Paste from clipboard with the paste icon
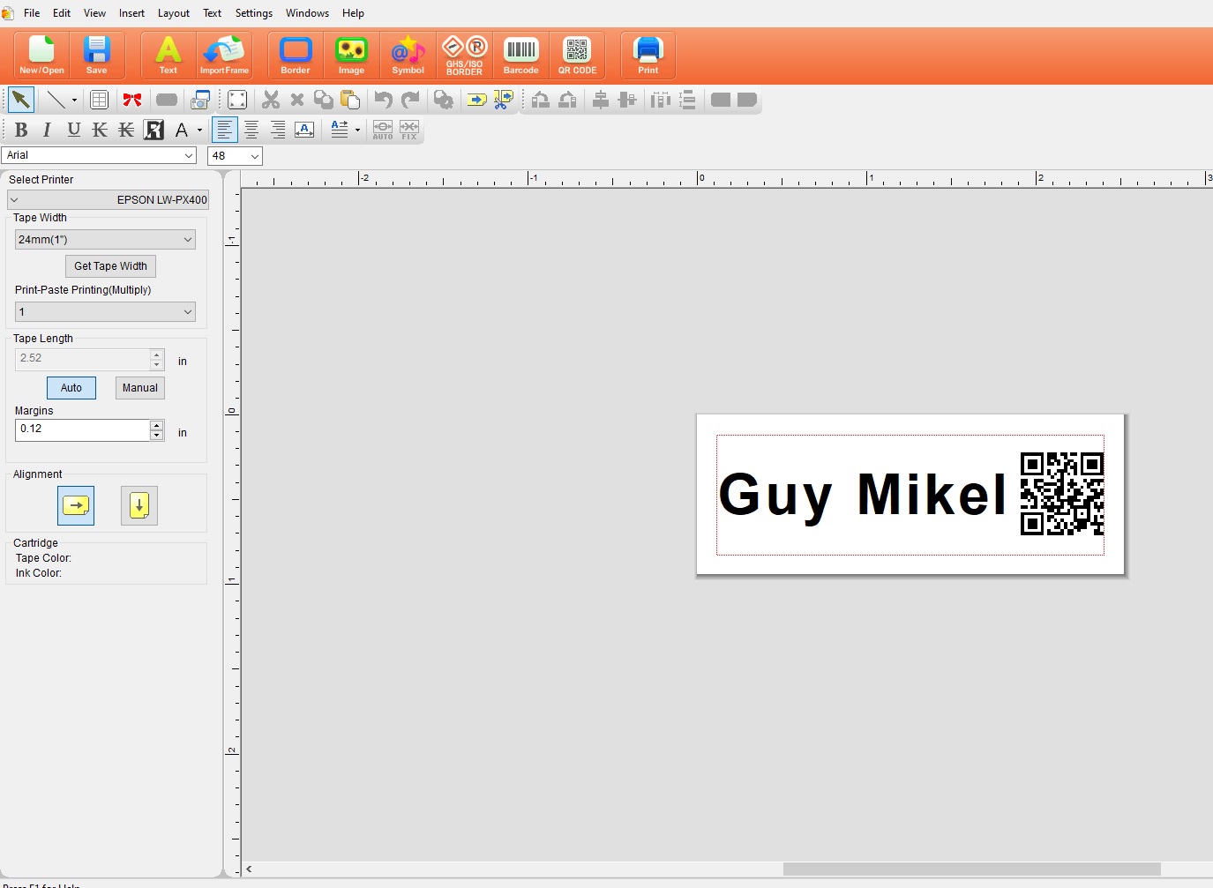Image resolution: width=1213 pixels, height=888 pixels. coord(350,101)
